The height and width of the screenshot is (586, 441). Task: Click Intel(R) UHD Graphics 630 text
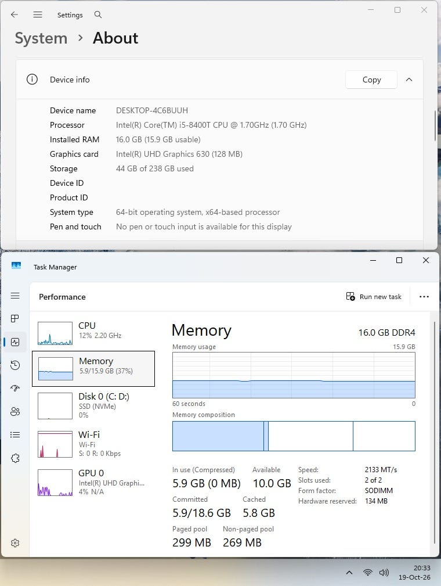[x=179, y=154]
